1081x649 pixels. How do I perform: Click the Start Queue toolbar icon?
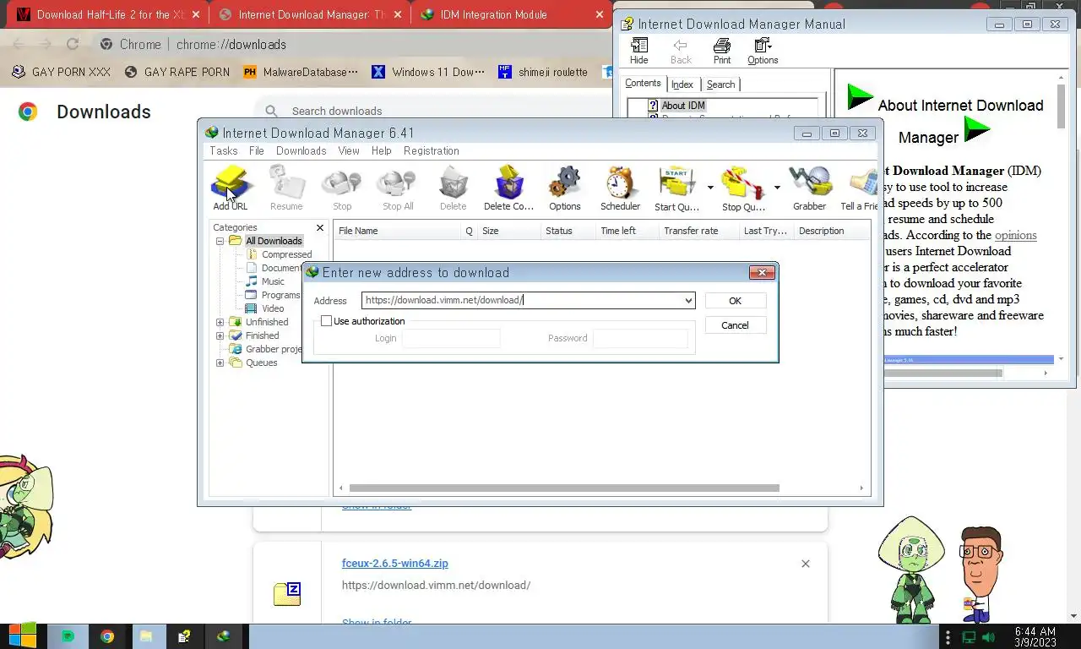[676, 188]
